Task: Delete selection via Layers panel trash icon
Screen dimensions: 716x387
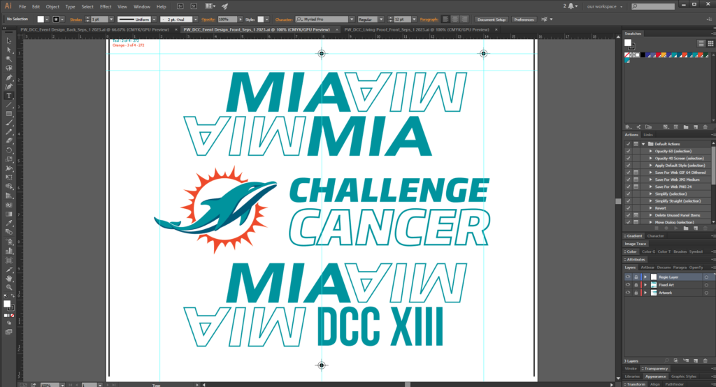Action: [706, 360]
